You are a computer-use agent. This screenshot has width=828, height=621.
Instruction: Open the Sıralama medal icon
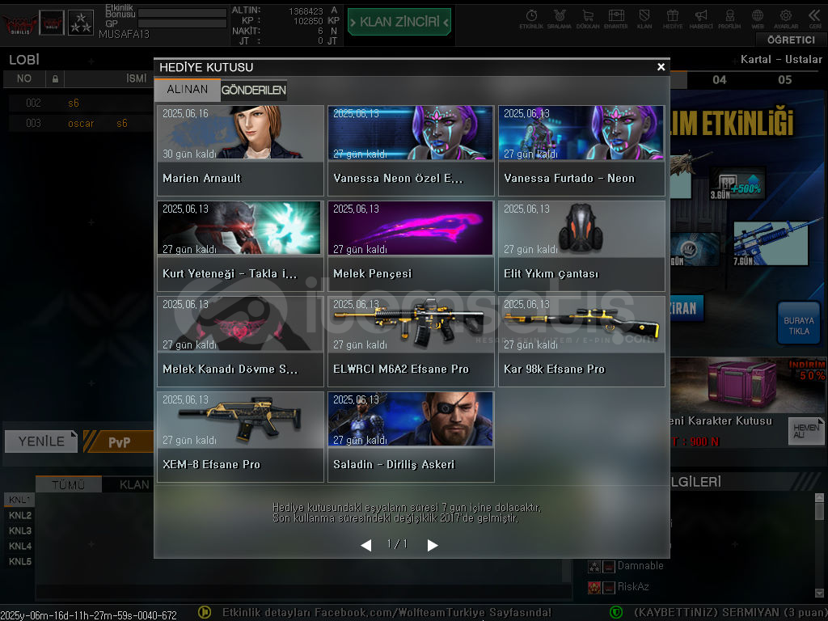pyautogui.click(x=560, y=19)
